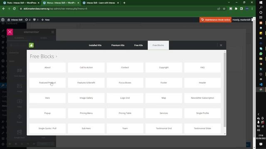Open the Services block category

pyautogui.click(x=164, y=113)
